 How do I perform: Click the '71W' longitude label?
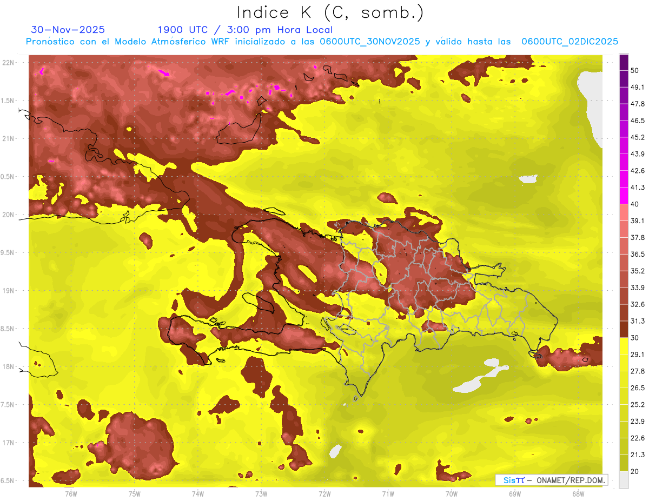pyautogui.click(x=388, y=493)
